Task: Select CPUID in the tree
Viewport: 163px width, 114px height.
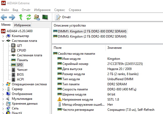Action: click(x=21, y=50)
